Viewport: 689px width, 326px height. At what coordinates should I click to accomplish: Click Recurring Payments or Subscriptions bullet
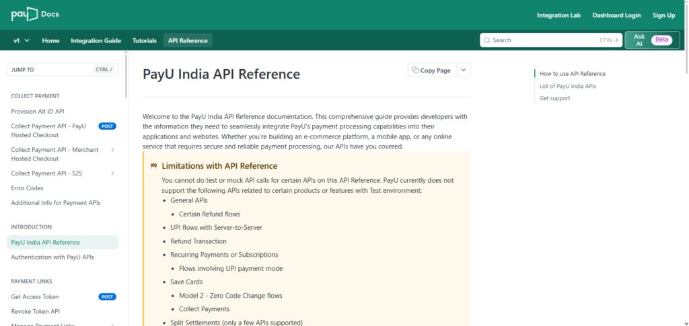[224, 255]
